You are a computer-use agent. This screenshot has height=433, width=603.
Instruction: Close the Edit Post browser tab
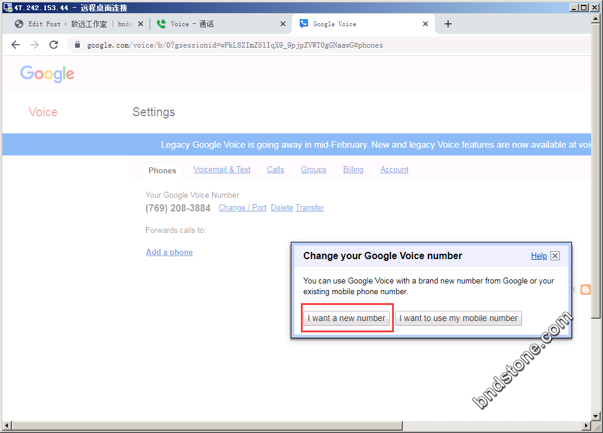[141, 24]
